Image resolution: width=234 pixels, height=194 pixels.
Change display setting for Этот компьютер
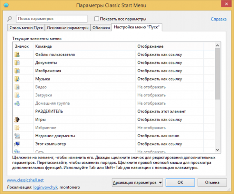tap(160, 144)
